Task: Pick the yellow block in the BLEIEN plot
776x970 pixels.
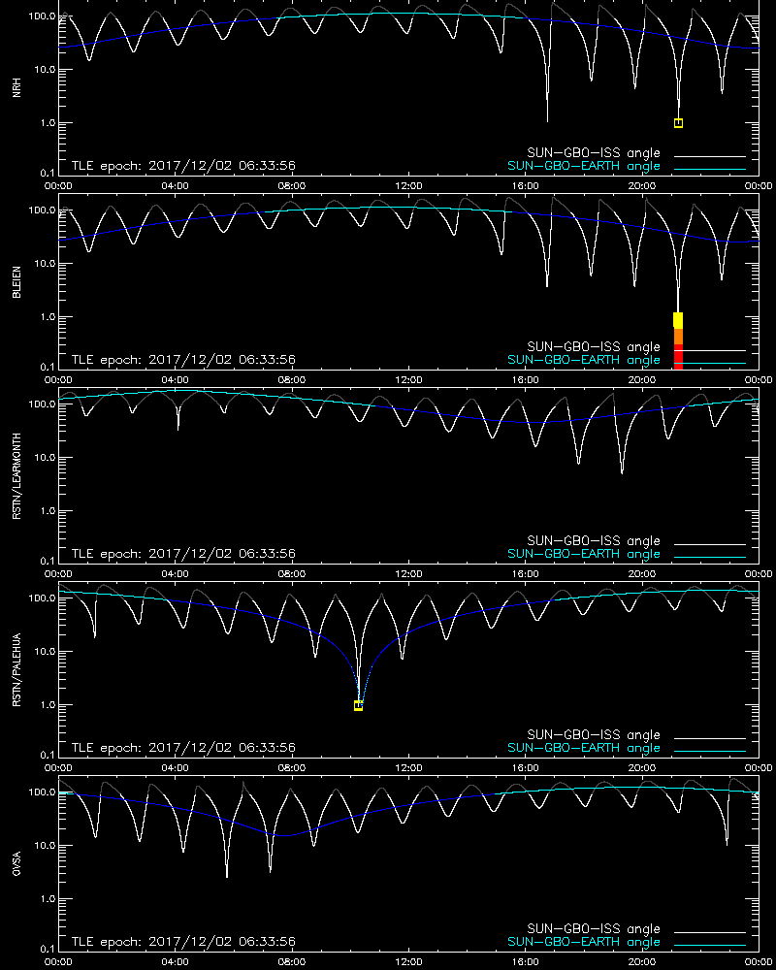Action: (678, 320)
